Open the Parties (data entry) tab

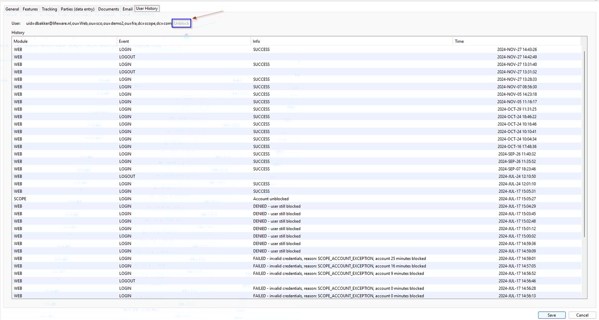77,9
